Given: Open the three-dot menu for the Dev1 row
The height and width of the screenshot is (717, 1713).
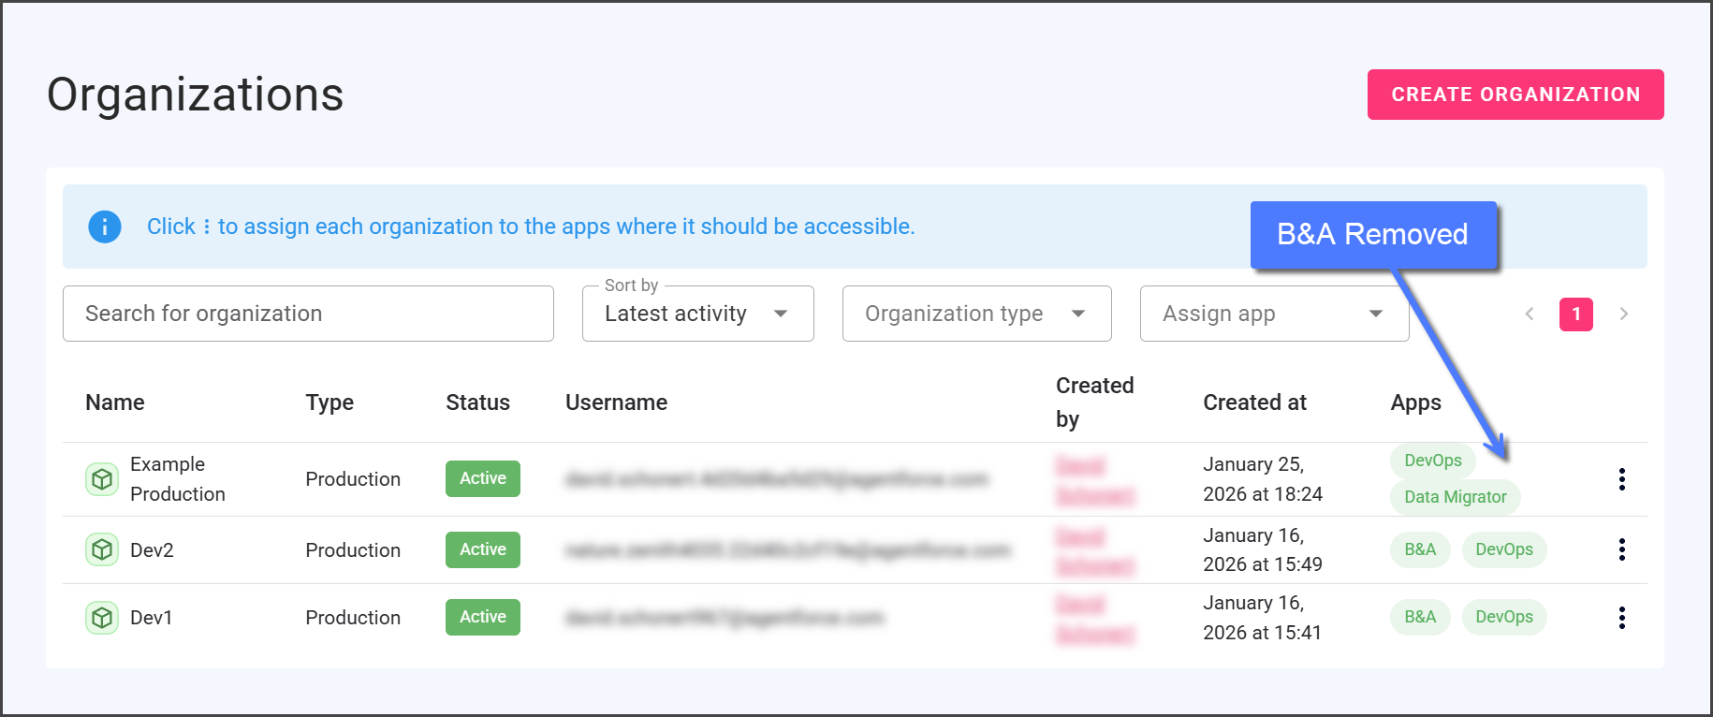Looking at the screenshot, I should [x=1621, y=618].
